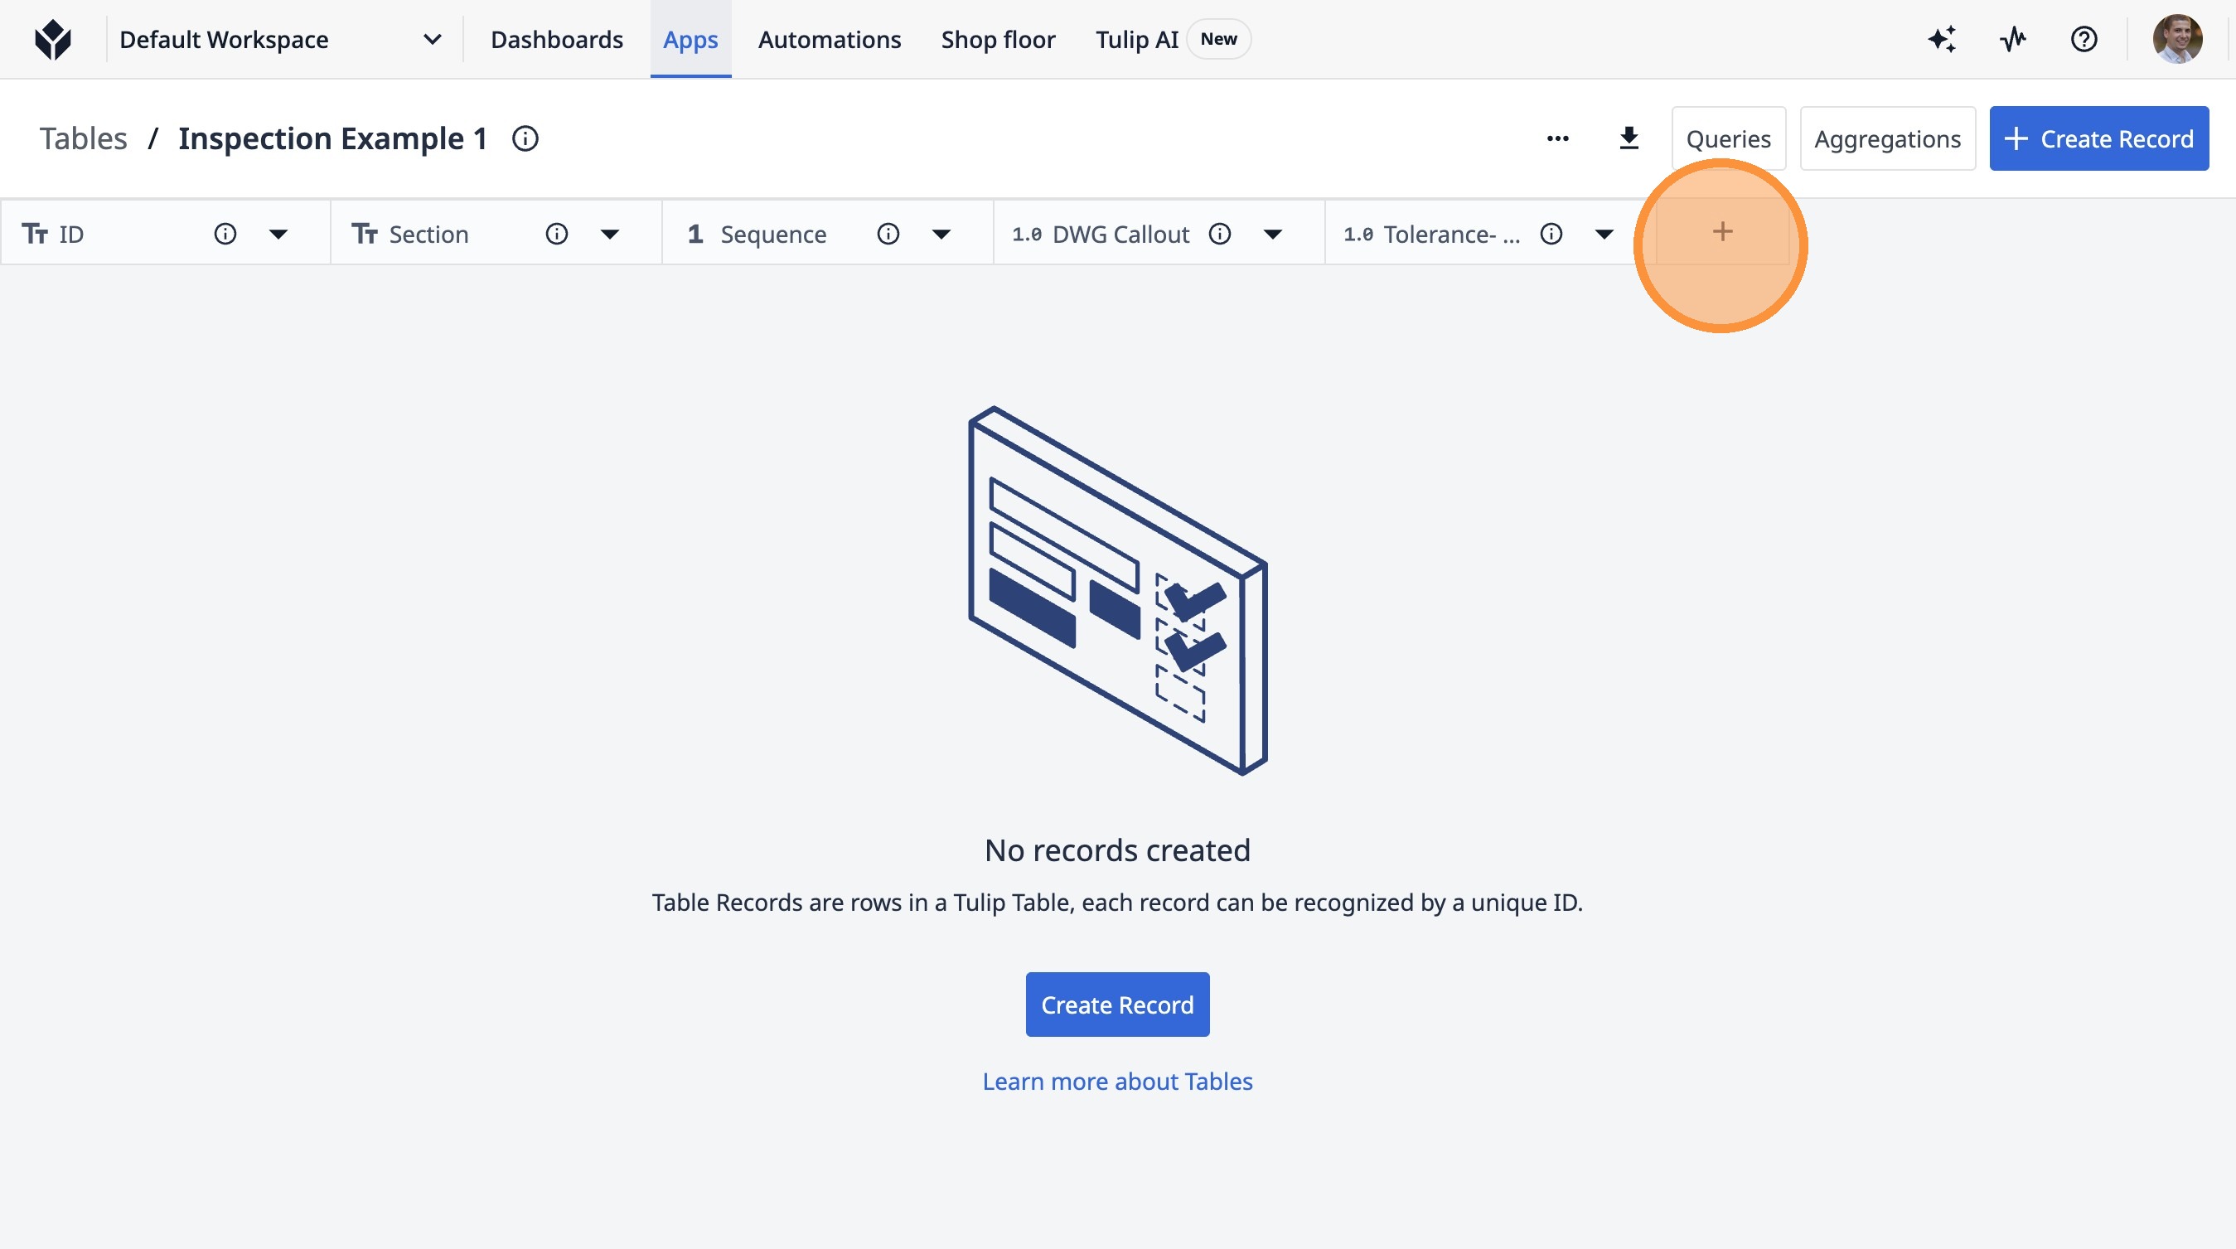Expand the Default Workspace dropdown
Viewport: 2236px width, 1249px height.
(432, 39)
